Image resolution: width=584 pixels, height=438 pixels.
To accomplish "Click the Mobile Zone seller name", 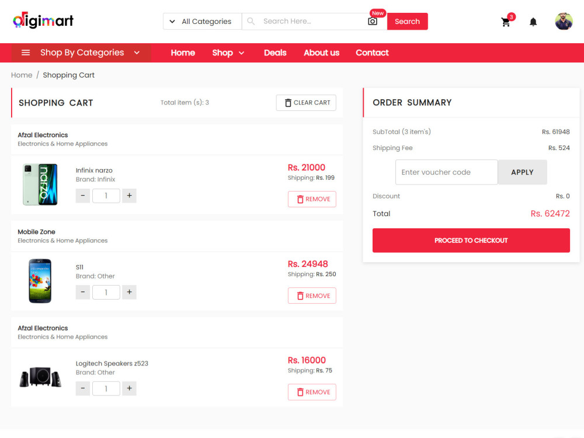I will tap(36, 232).
